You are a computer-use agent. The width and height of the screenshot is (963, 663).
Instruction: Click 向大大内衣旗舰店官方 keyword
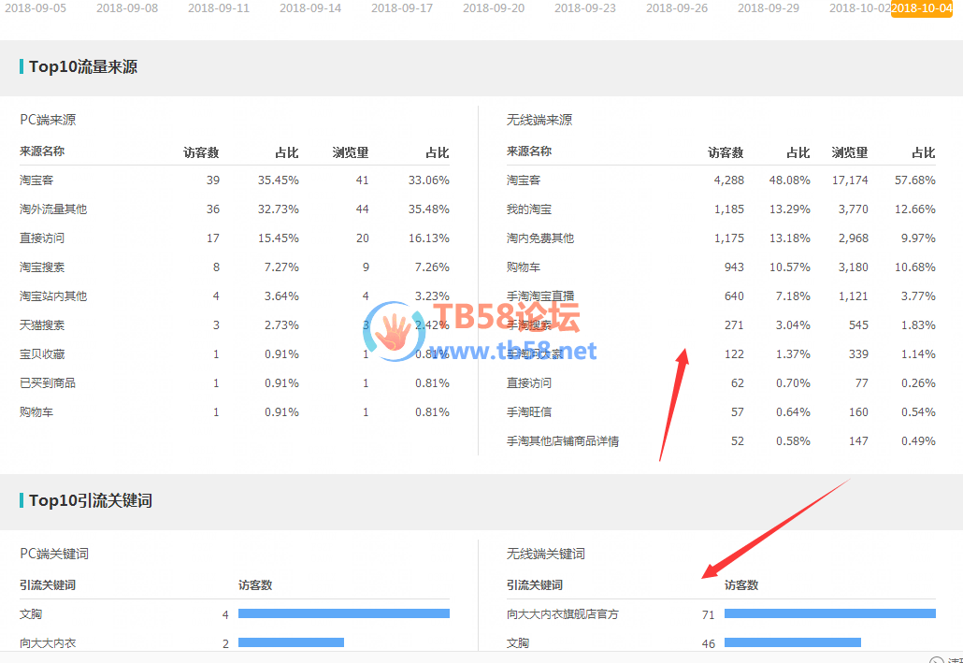(563, 614)
